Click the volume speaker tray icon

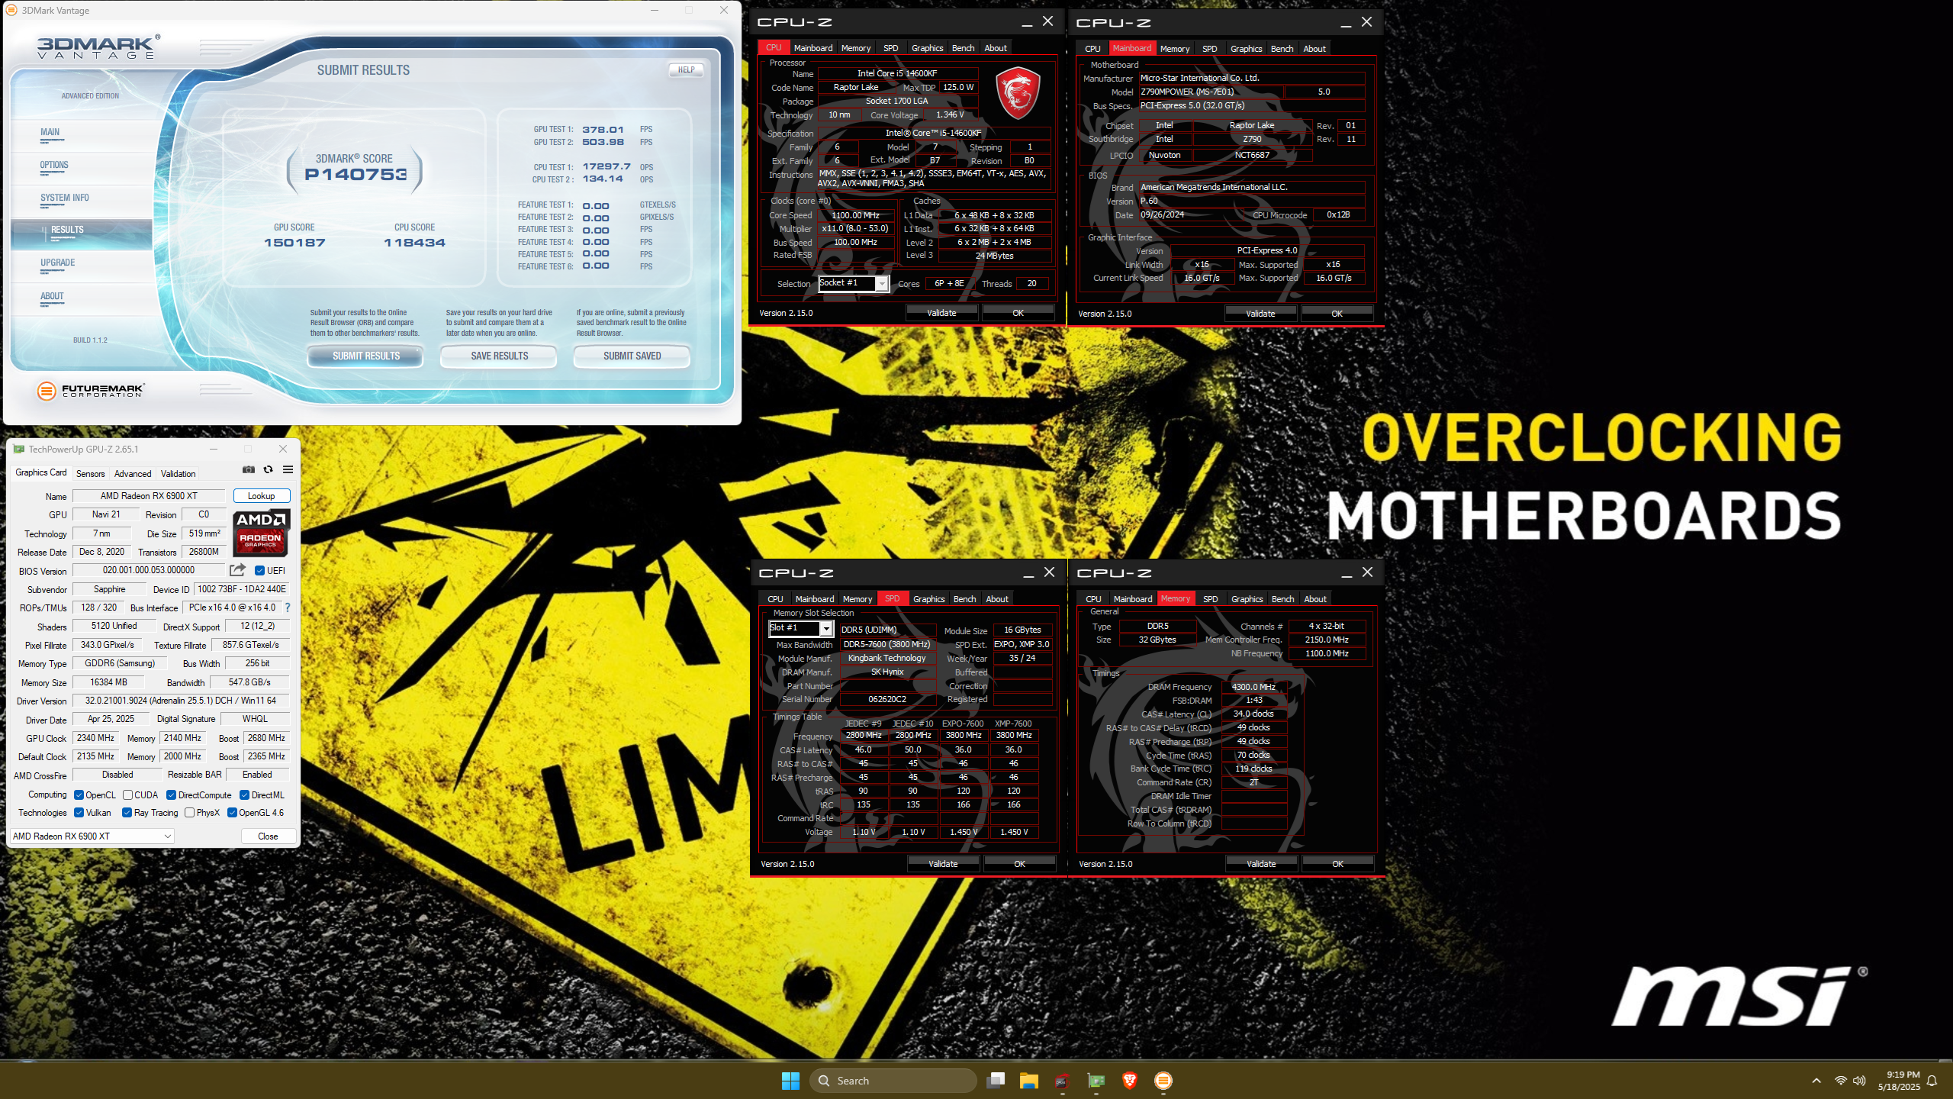1859,1081
